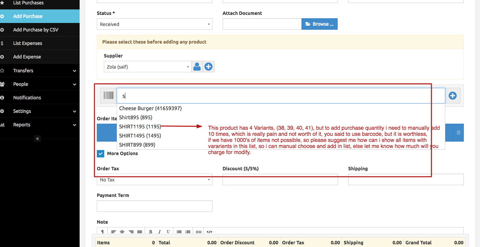Open Supplier dropdown showing Zola (saif)
480x247 pixels.
click(x=147, y=67)
